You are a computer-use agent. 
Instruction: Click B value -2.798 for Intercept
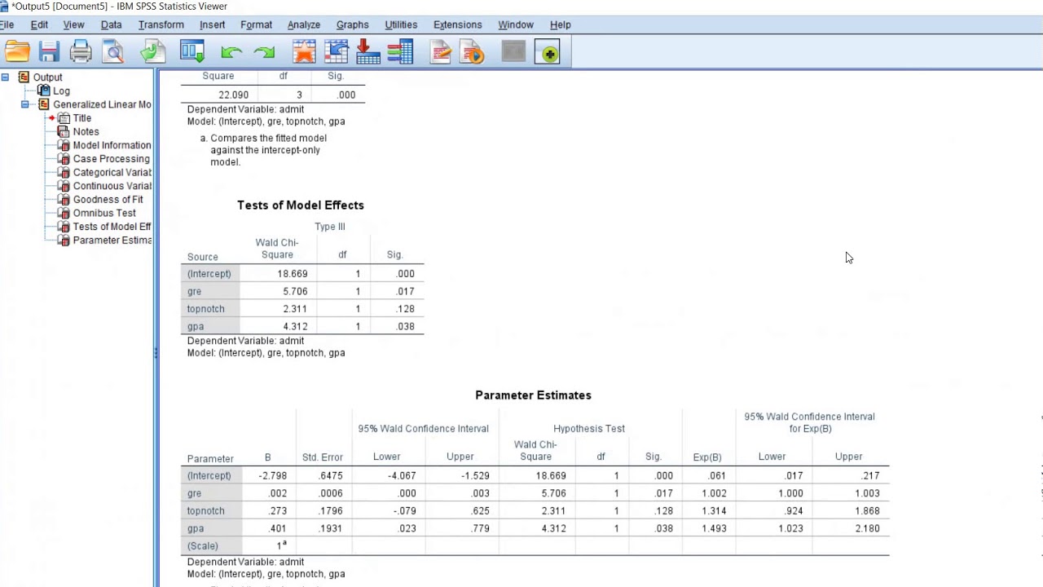[272, 475]
